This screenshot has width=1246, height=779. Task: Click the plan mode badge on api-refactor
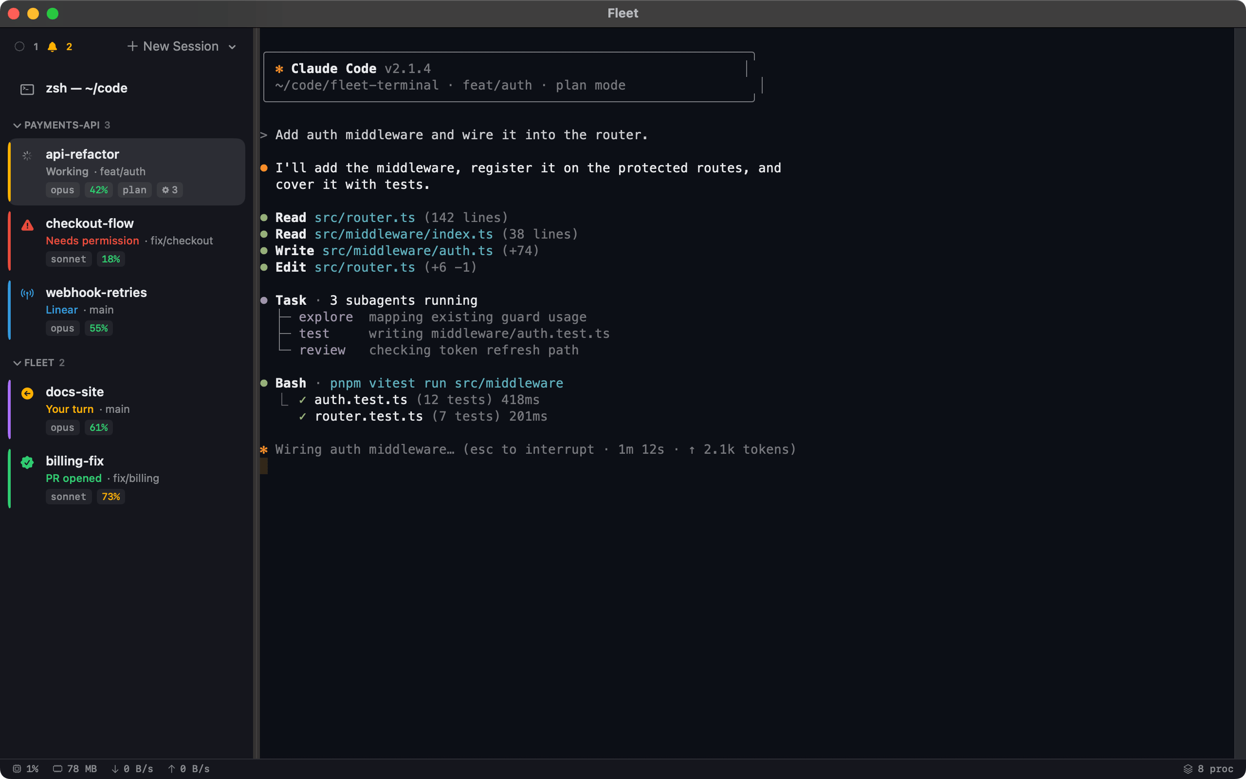[134, 190]
